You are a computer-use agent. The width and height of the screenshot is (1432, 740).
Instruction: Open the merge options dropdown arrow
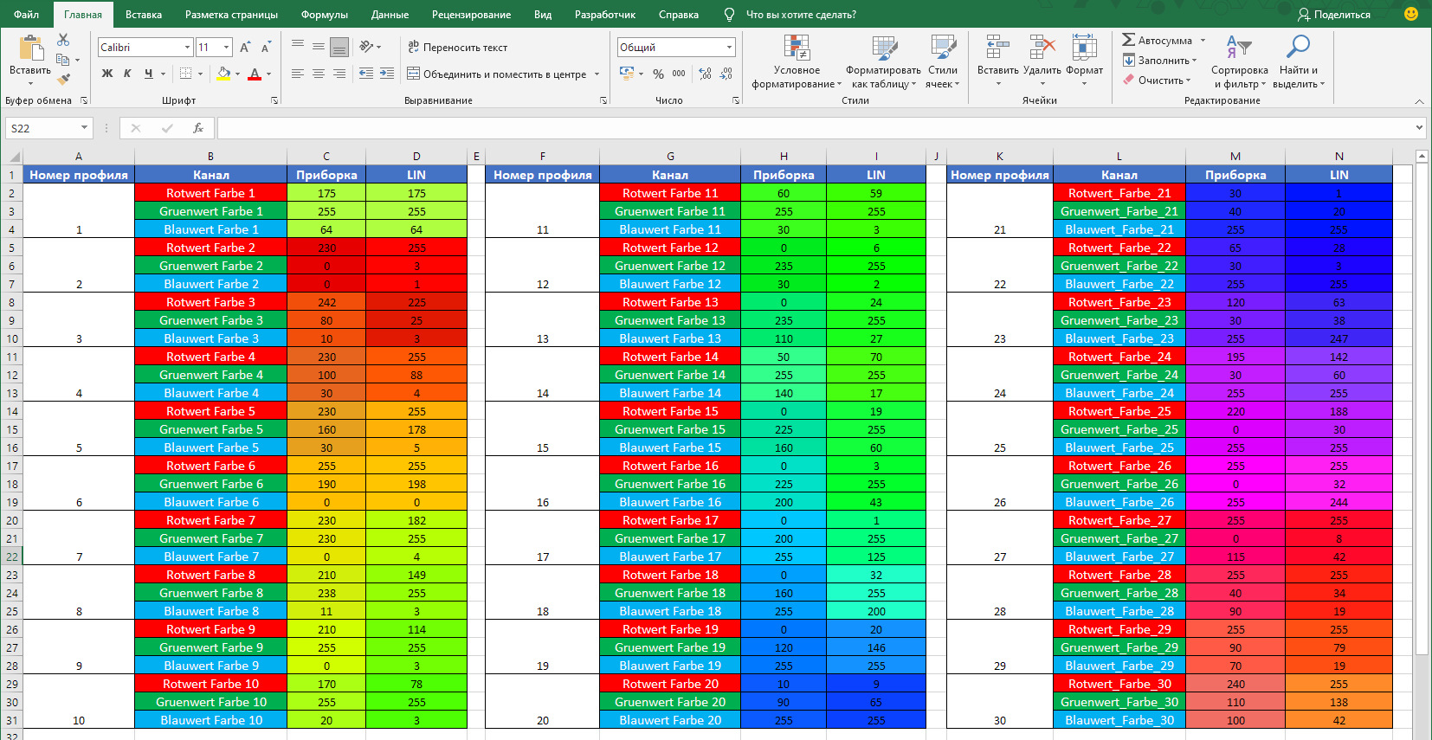click(x=597, y=74)
